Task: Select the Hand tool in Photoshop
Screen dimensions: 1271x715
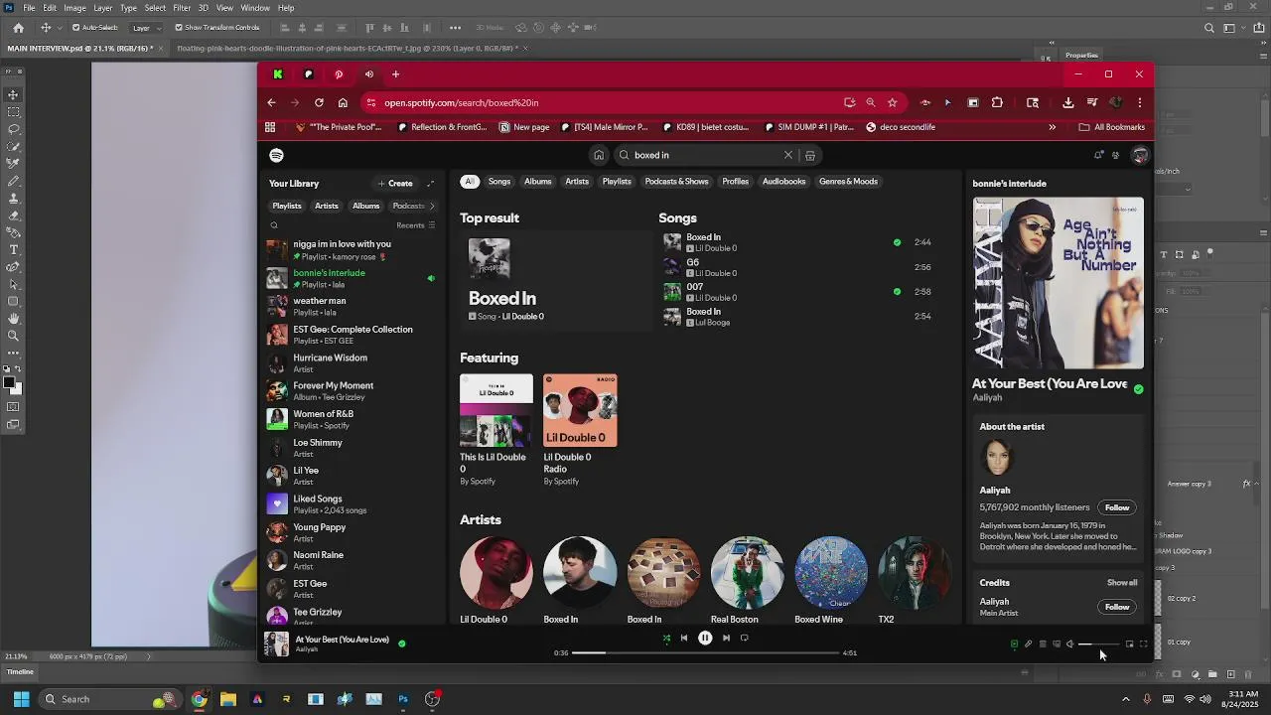Action: [x=13, y=318]
